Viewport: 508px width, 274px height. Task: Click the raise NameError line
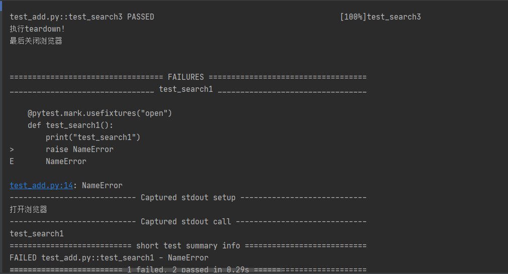(79, 150)
